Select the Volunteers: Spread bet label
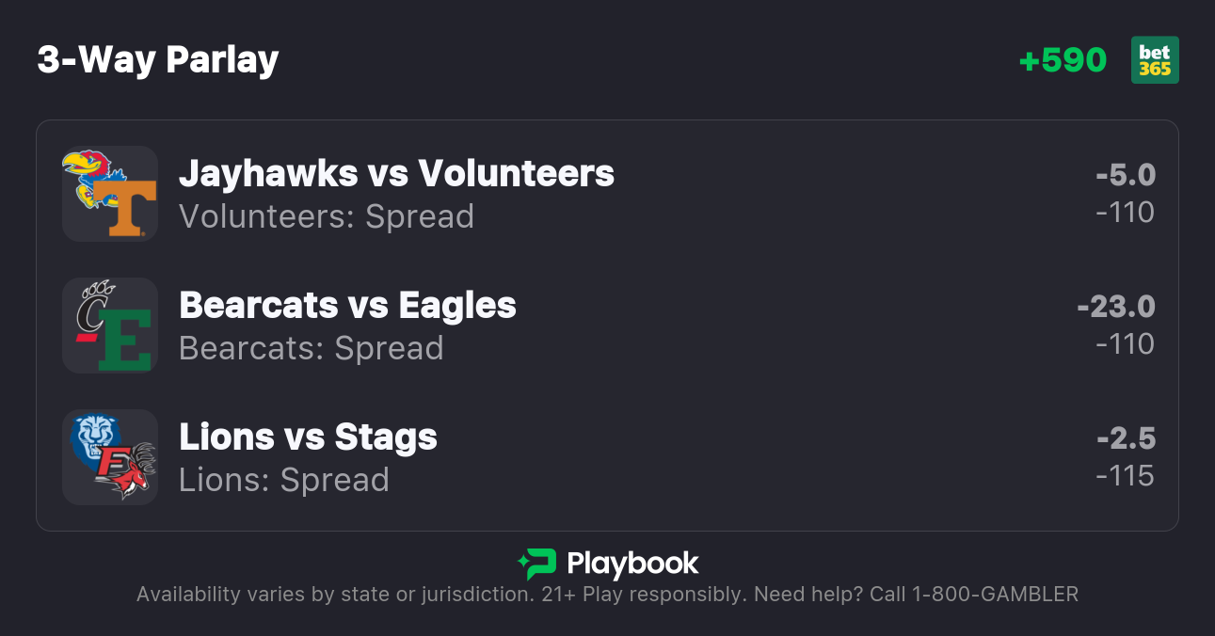Viewport: 1215px width, 636px height. [327, 216]
